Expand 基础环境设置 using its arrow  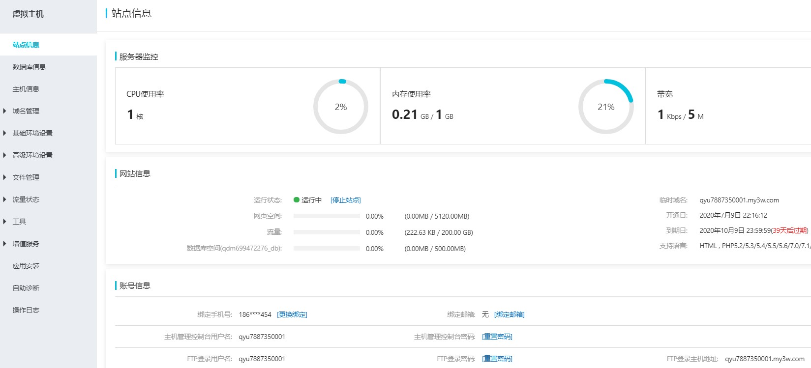[x=5, y=133]
